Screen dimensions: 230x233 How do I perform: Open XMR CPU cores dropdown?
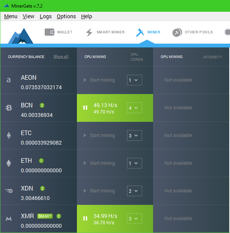[135, 219]
